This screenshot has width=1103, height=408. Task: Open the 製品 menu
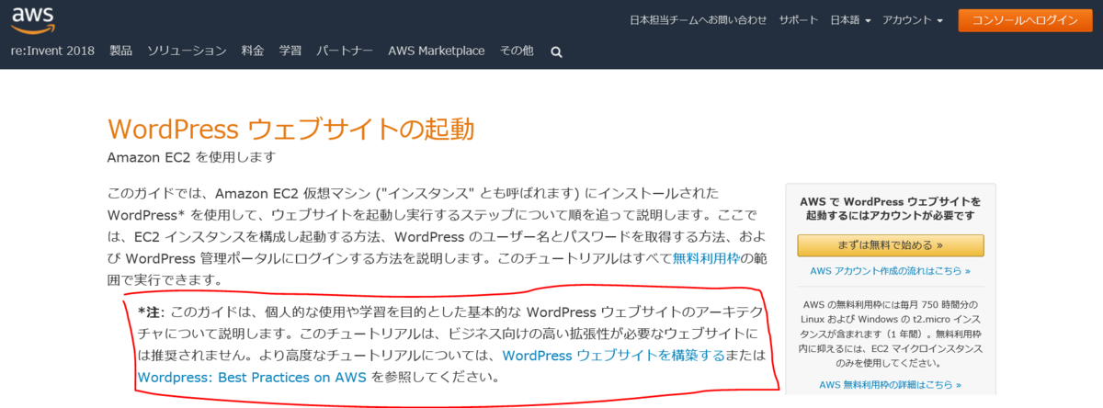[121, 51]
